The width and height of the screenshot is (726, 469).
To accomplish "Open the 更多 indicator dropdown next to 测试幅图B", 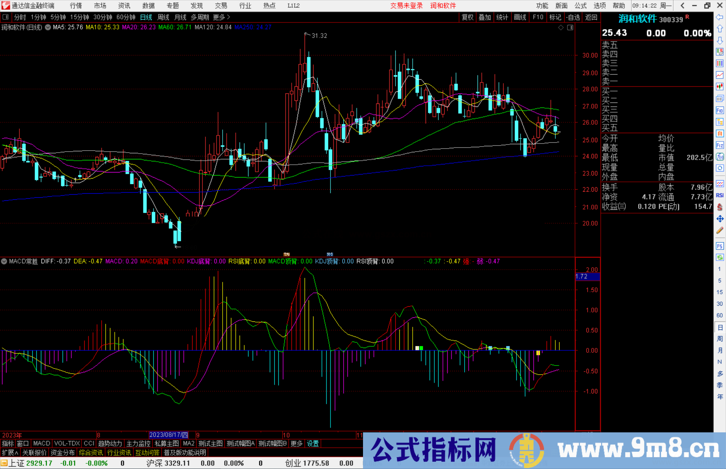I will tap(296, 444).
